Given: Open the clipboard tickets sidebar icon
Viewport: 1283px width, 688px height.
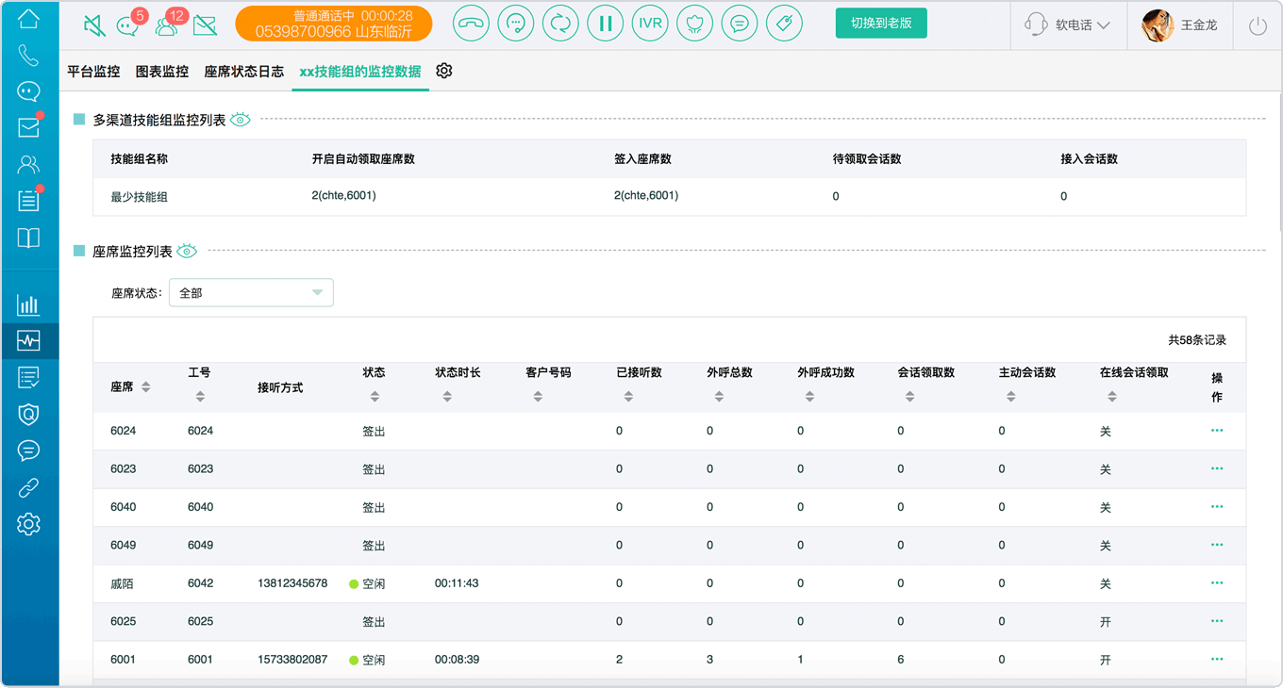Looking at the screenshot, I should [29, 200].
